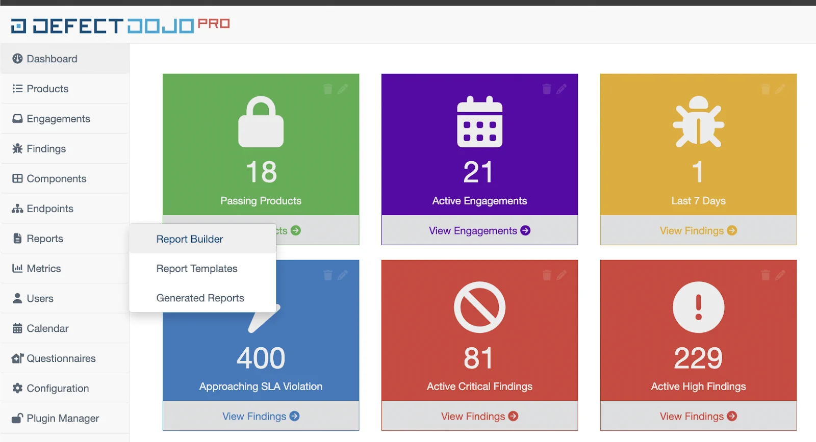Viewport: 816px width, 442px height.
Task: Go to Plugin Manager in the sidebar
Action: 63,419
